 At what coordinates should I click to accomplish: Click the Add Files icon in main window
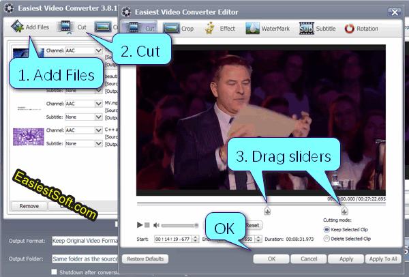(x=18, y=27)
